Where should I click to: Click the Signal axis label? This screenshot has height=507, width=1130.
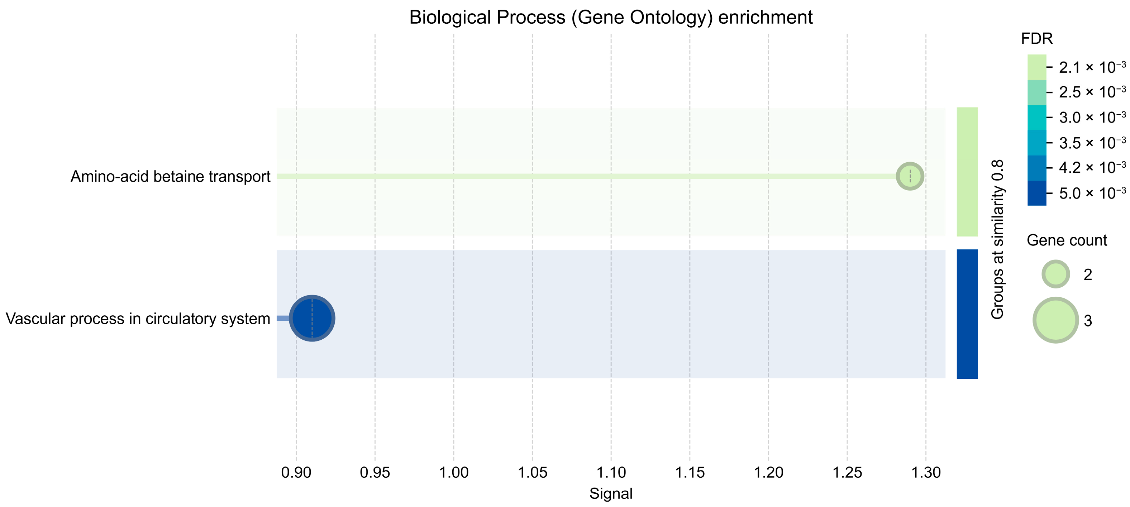coord(611,493)
